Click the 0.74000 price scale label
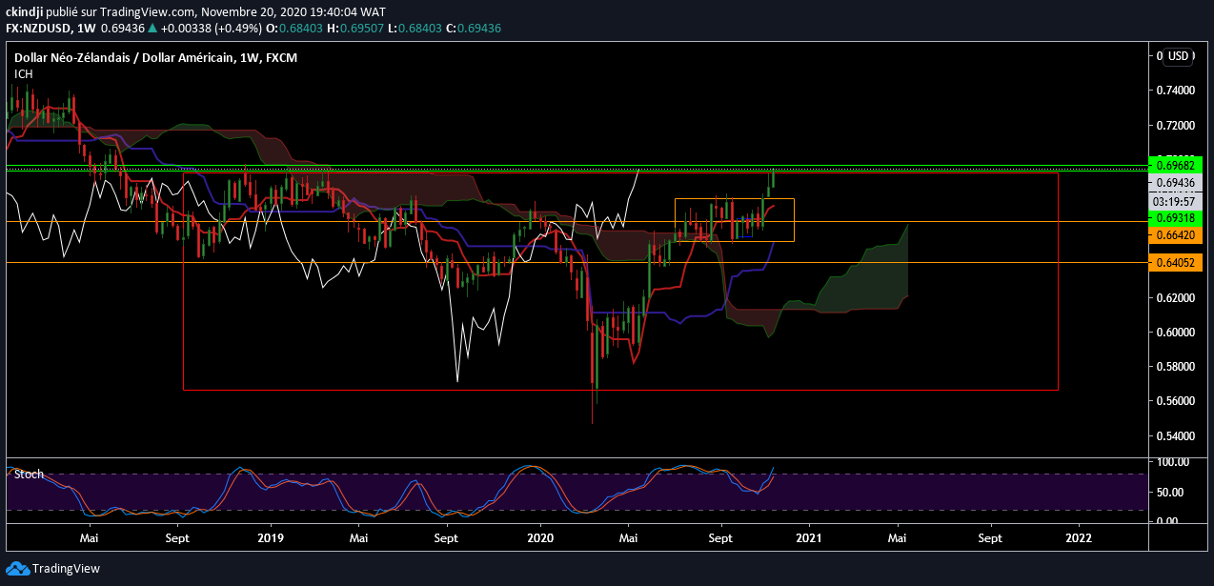Screen dimensions: 1214x586 click(1174, 91)
